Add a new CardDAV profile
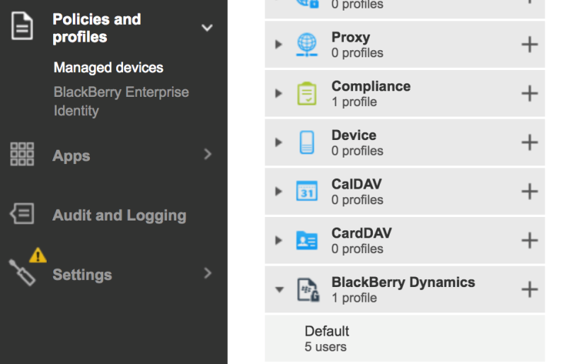 (529, 240)
